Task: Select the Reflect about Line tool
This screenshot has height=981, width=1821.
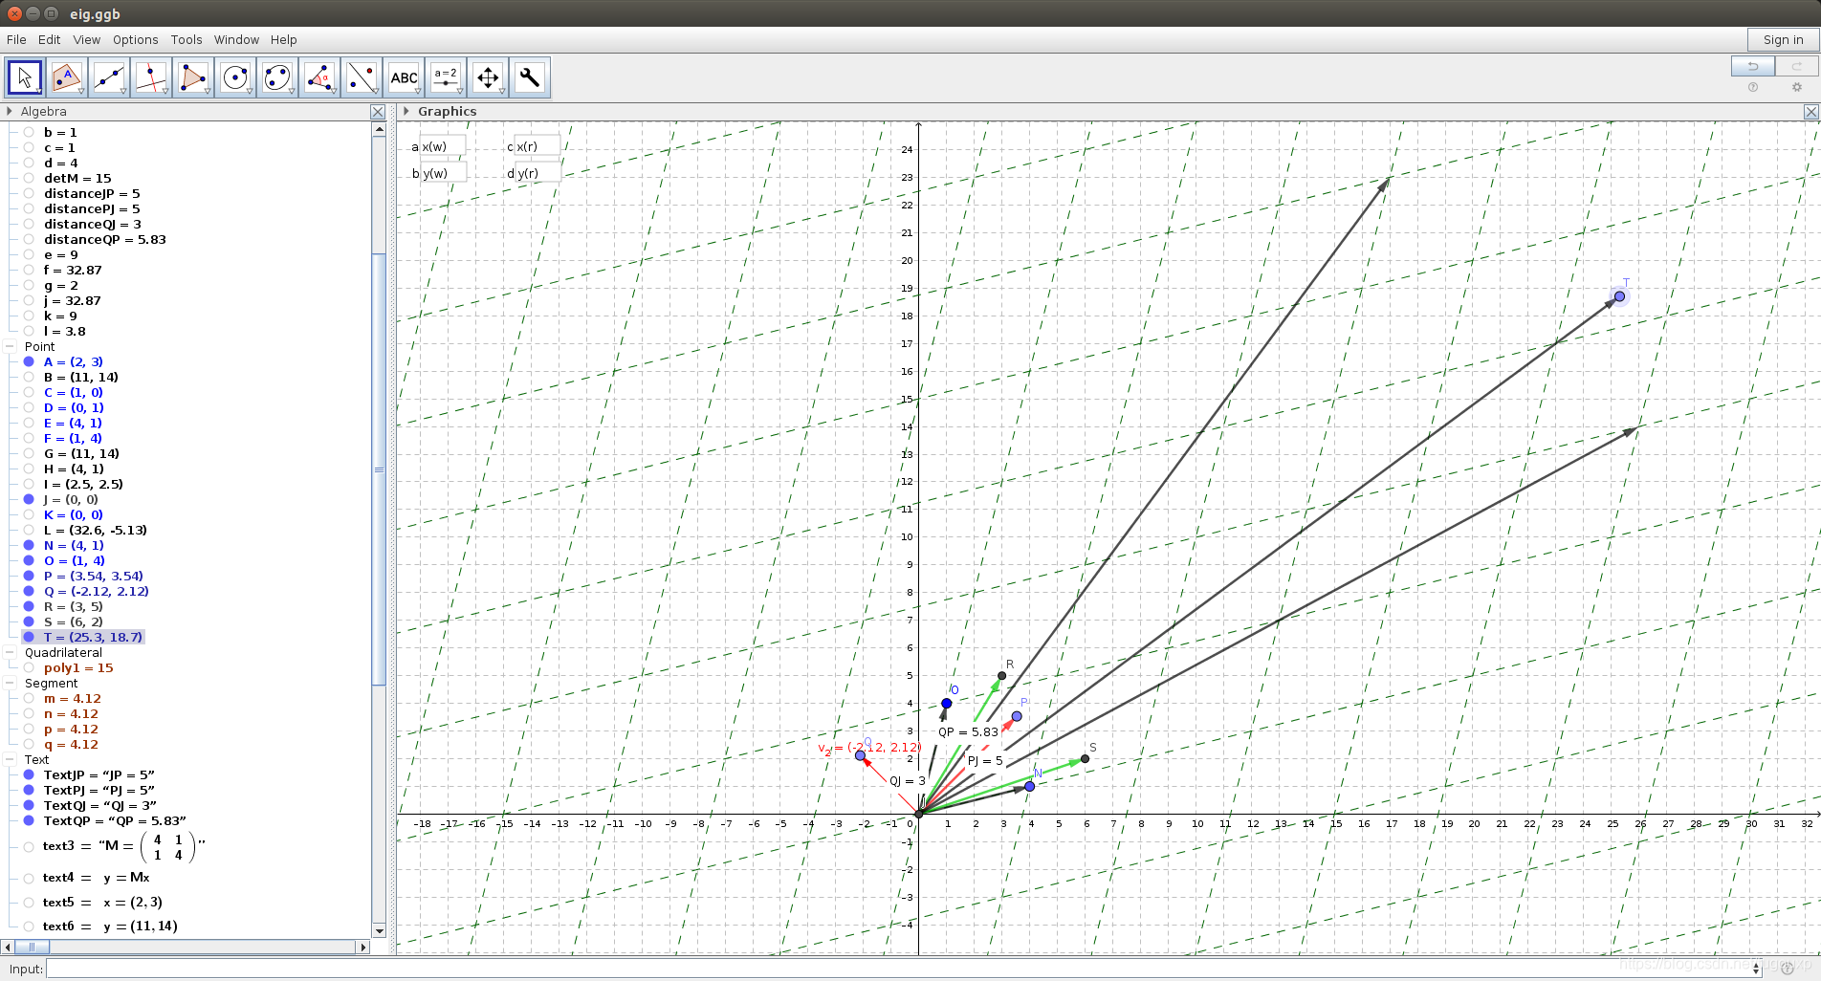Action: [x=362, y=77]
